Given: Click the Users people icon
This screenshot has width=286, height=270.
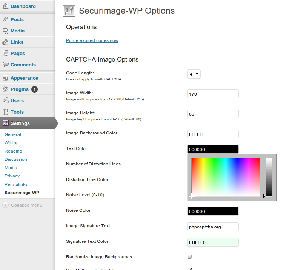Looking at the screenshot, I should pyautogui.click(x=6, y=100).
